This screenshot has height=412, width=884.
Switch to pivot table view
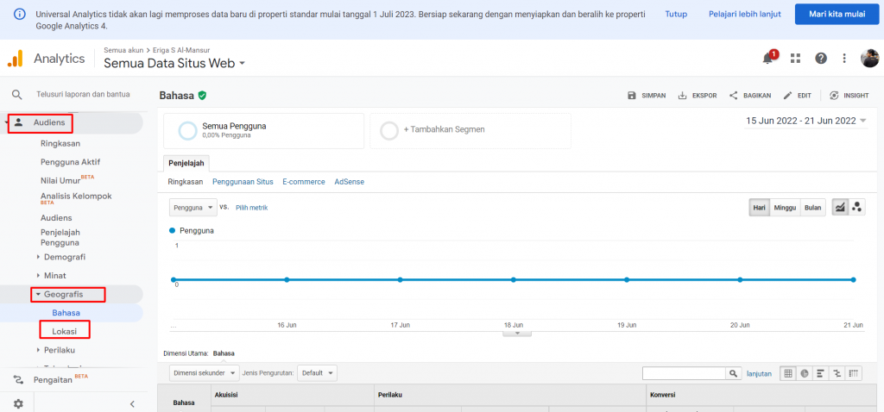(x=854, y=373)
